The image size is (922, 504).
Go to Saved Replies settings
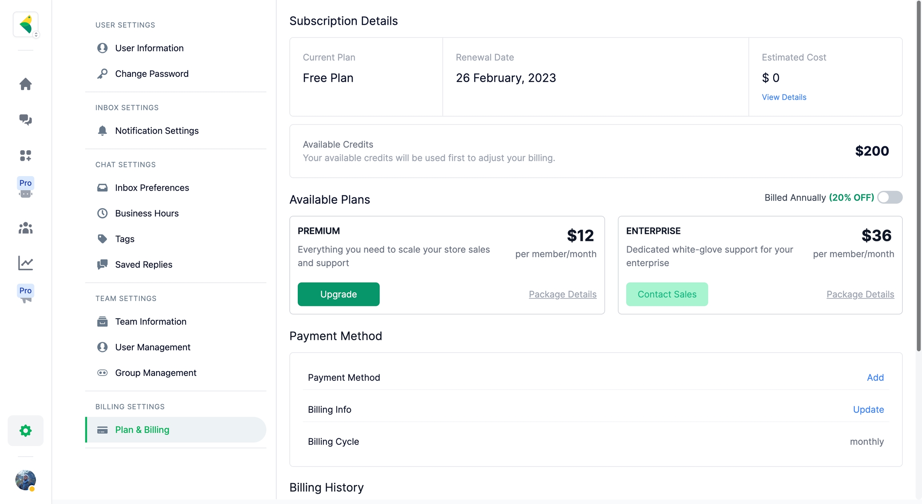[143, 265]
